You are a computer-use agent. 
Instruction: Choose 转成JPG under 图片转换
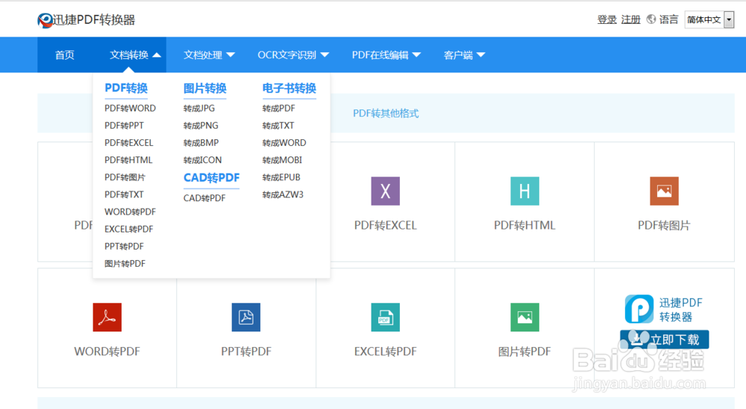tap(199, 108)
